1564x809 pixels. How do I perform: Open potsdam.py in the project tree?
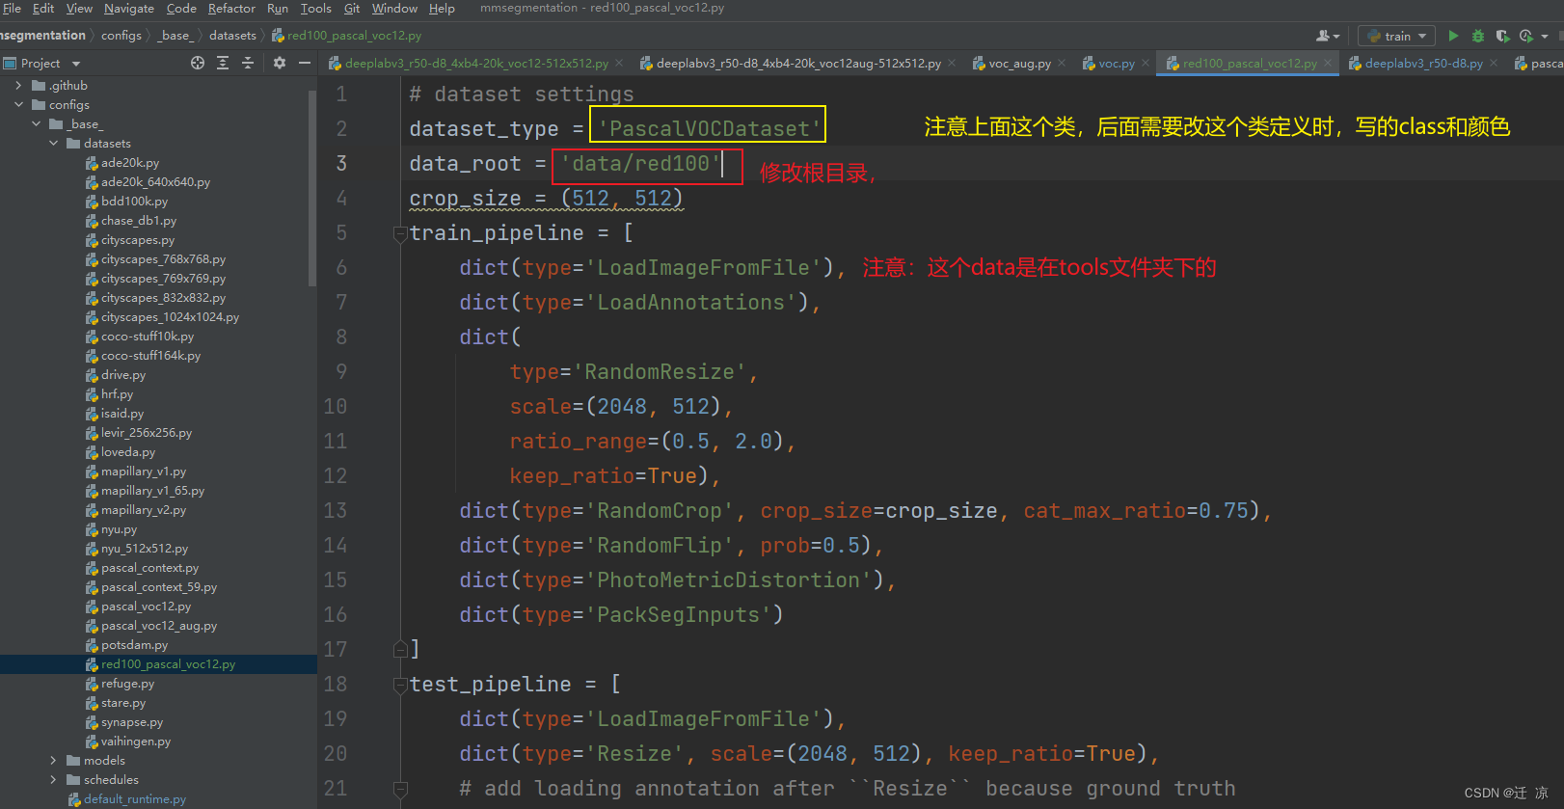(x=134, y=645)
